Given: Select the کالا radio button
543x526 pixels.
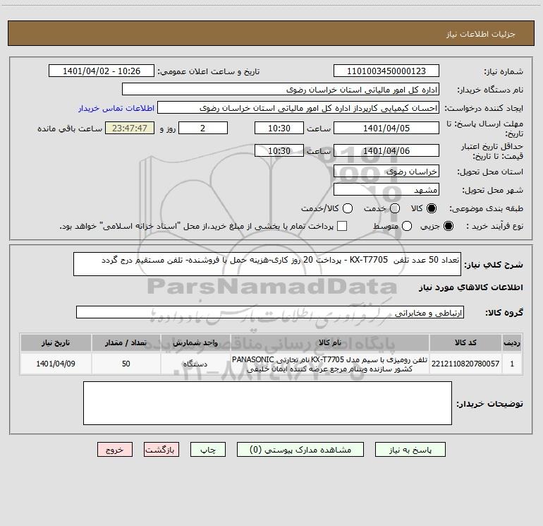Looking at the screenshot, I should (432, 208).
